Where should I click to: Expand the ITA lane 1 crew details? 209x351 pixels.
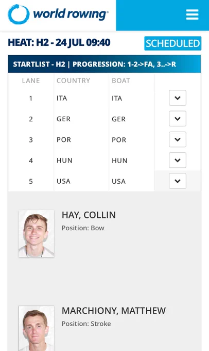[178, 98]
